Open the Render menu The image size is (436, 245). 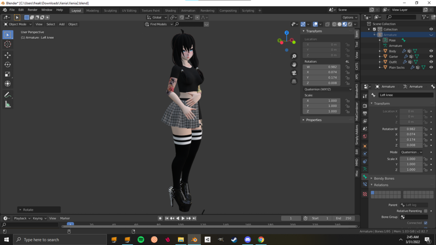[x=33, y=10]
